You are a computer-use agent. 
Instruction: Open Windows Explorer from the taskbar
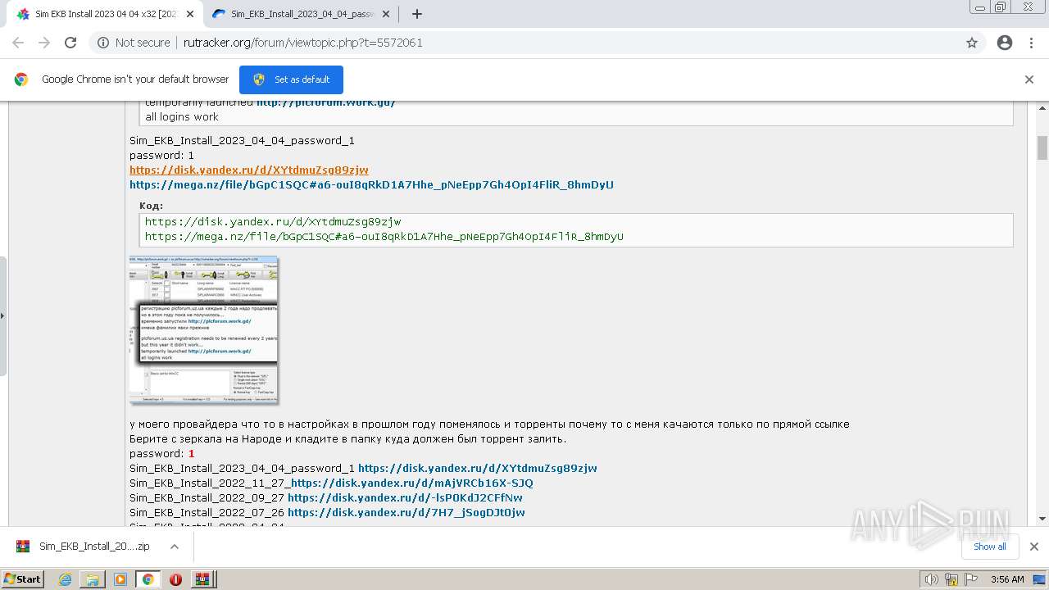(x=93, y=579)
